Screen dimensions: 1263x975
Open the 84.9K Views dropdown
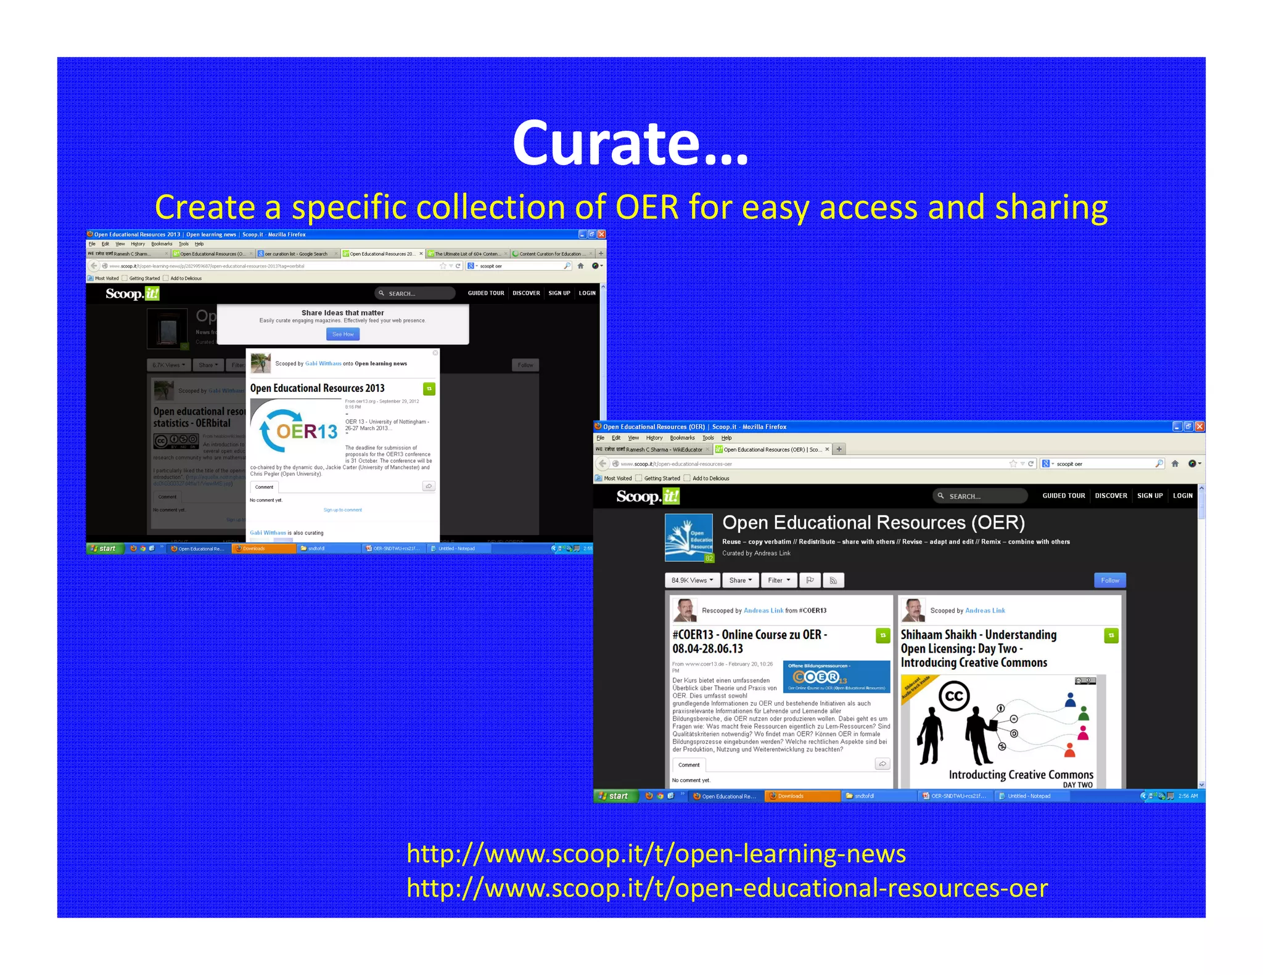pos(692,580)
